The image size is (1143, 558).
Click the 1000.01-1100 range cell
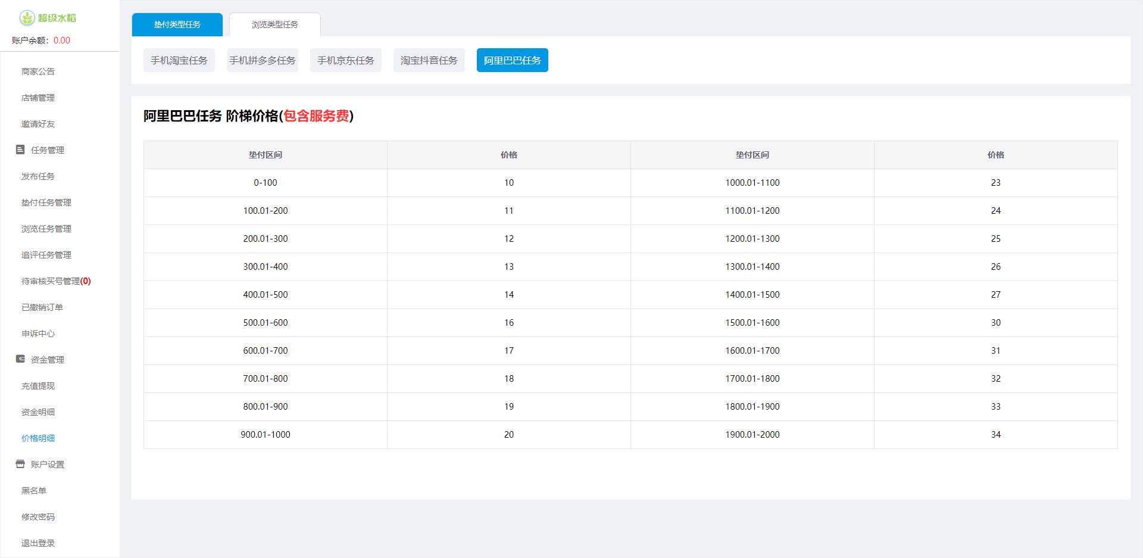tap(752, 183)
